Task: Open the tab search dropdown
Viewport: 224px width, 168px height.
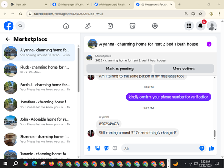Action: point(4,4)
